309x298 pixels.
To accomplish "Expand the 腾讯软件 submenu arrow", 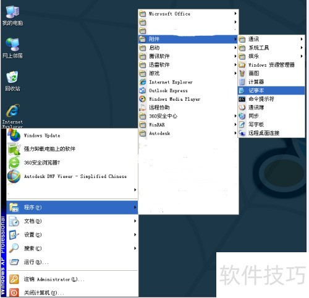I will click(x=235, y=56).
